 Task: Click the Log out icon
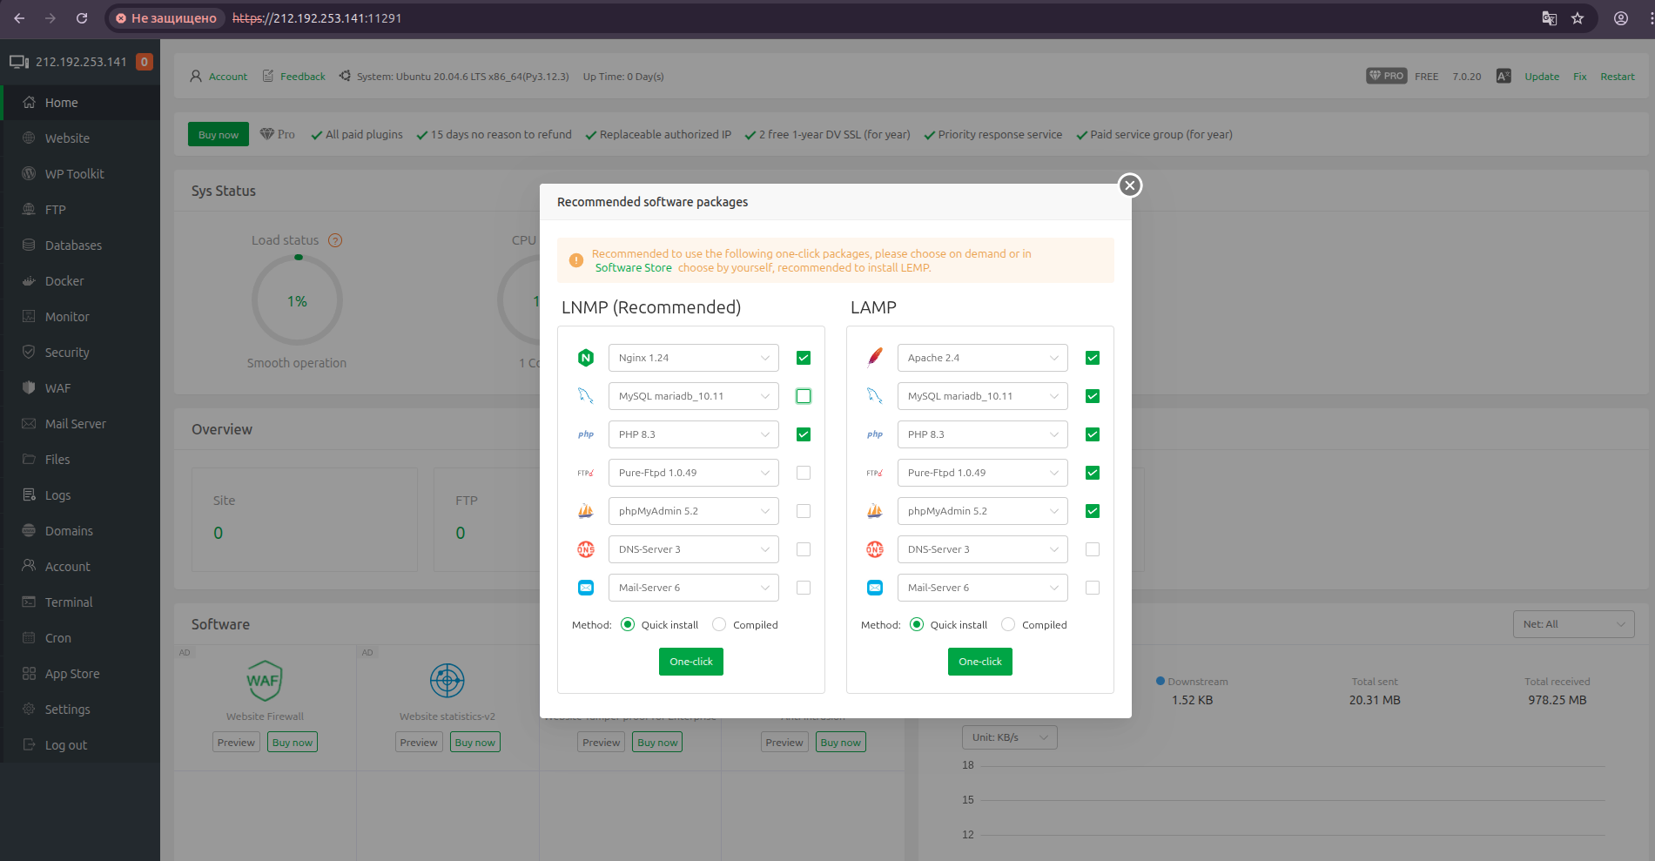click(29, 744)
